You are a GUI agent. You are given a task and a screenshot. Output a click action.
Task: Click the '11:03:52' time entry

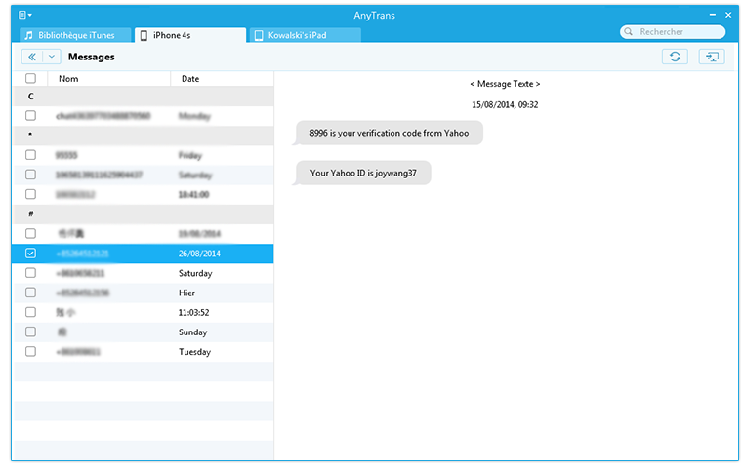click(193, 313)
